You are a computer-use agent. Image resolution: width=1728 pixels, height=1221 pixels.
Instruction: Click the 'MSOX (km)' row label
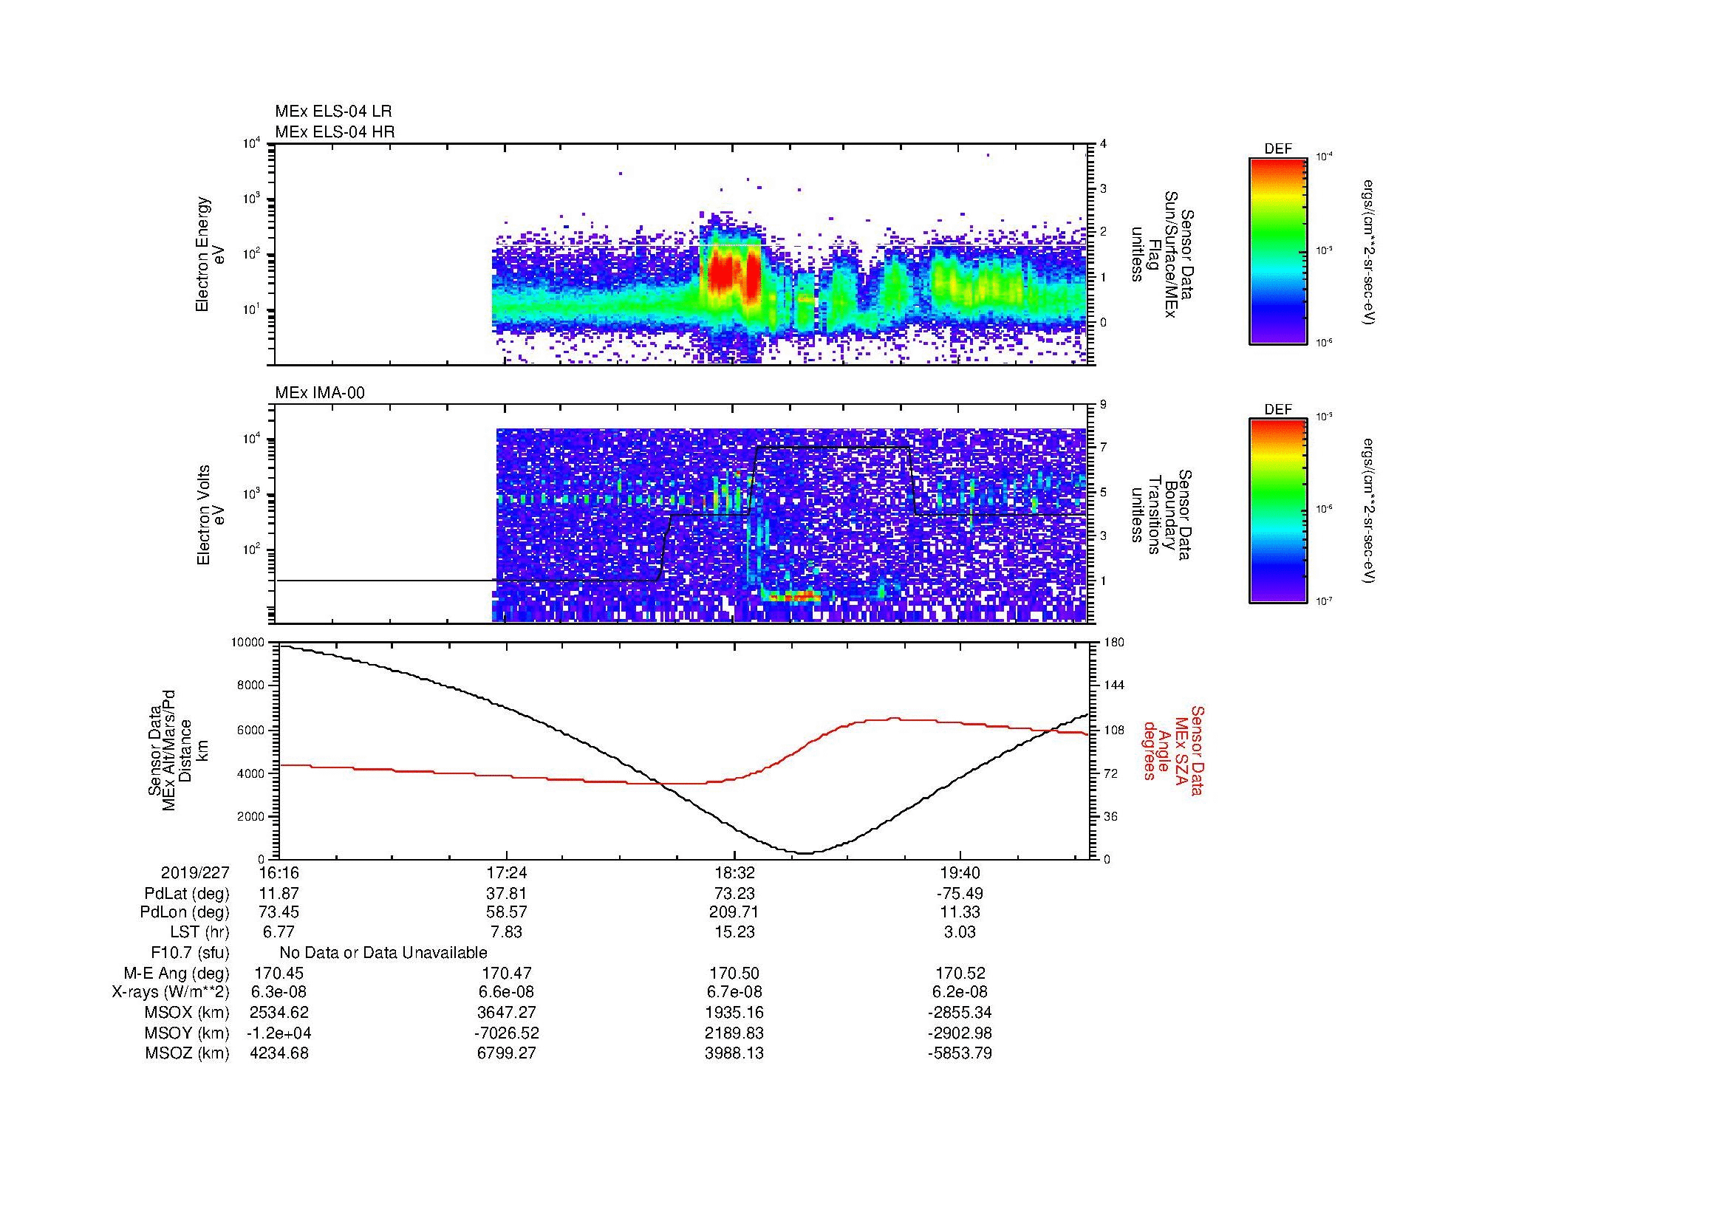(187, 1013)
